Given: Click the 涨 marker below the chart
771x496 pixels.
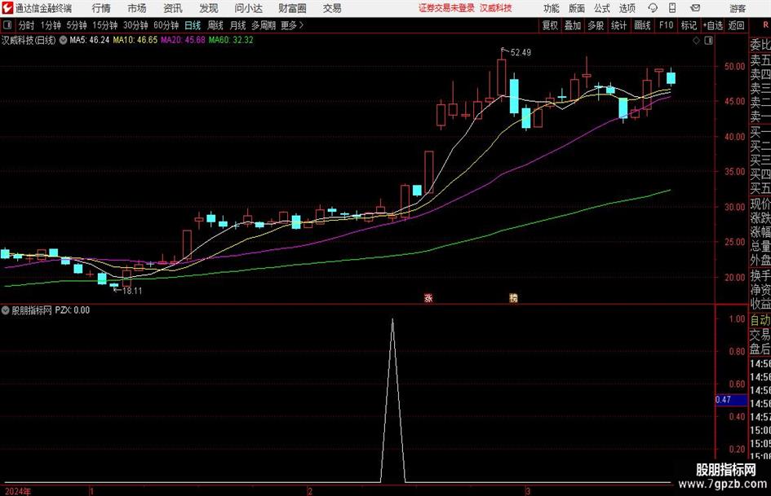Looking at the screenshot, I should pos(428,297).
